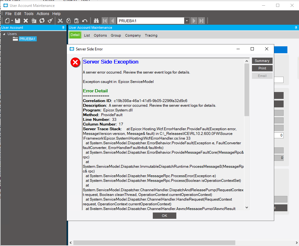299x246 pixels.
Task: Switch to the Company tab
Action: (x=133, y=35)
